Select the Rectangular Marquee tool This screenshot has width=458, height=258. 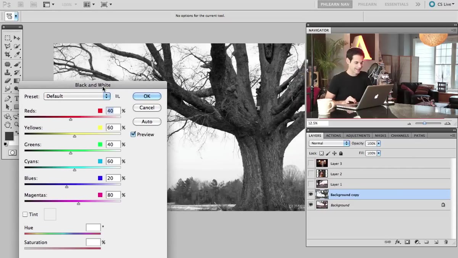pos(7,38)
